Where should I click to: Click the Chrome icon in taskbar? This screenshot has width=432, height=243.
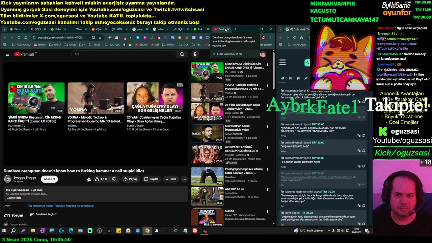[147, 231]
